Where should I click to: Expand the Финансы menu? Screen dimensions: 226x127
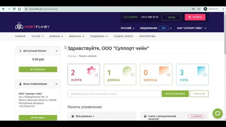(77, 36)
